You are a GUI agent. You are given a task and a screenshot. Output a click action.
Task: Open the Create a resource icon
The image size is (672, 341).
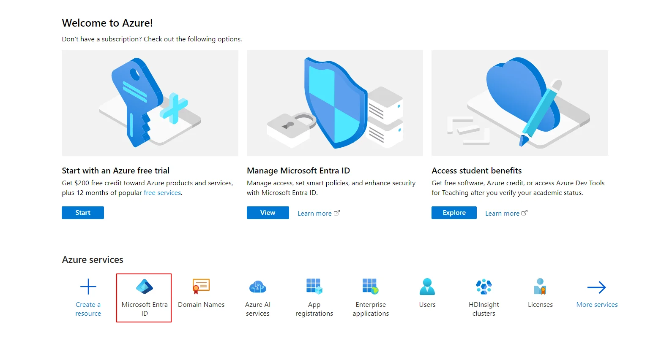(x=88, y=286)
